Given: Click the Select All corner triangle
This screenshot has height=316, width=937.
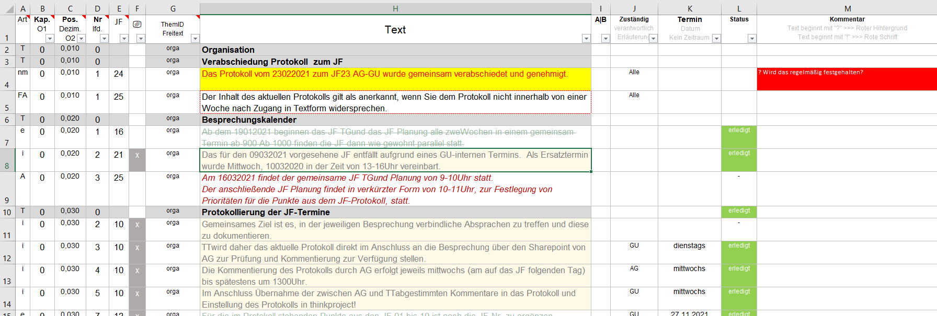Looking at the screenshot, I should [x=8, y=8].
